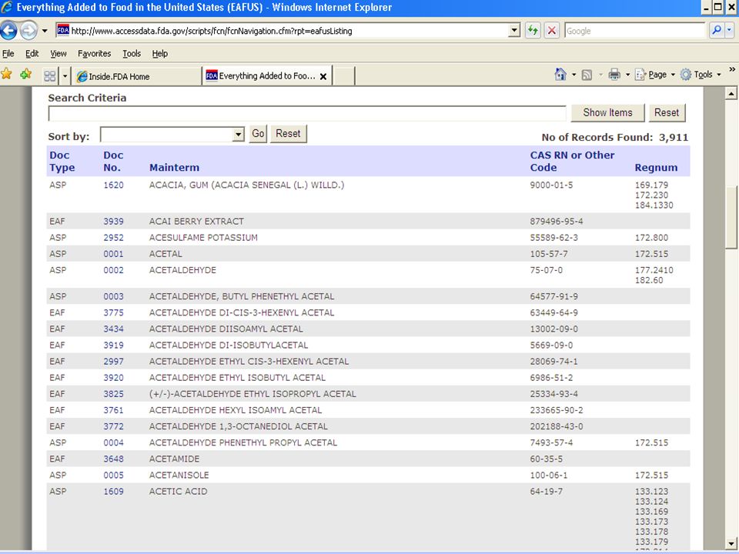Viewport: 739px width, 554px height.
Task: Click the Refresh icon beside address bar
Action: (533, 31)
